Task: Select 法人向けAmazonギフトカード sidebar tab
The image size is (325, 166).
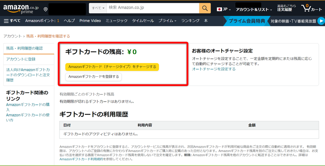Action: coord(29,75)
